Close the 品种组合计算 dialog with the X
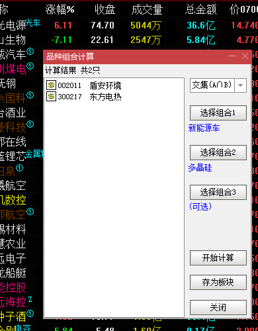This screenshot has height=331, width=258. pos(245,56)
